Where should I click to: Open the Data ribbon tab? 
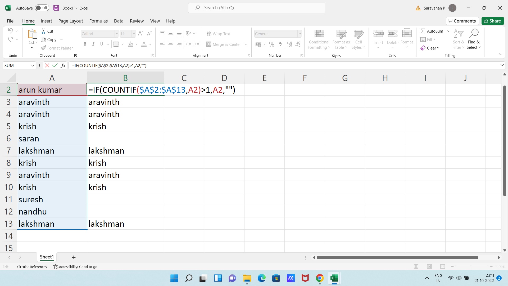click(x=119, y=21)
